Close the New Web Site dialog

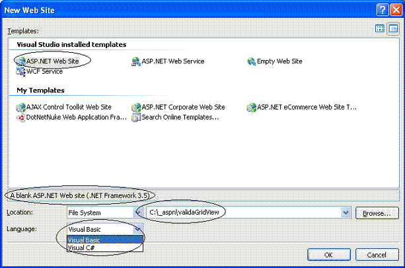coord(396,10)
